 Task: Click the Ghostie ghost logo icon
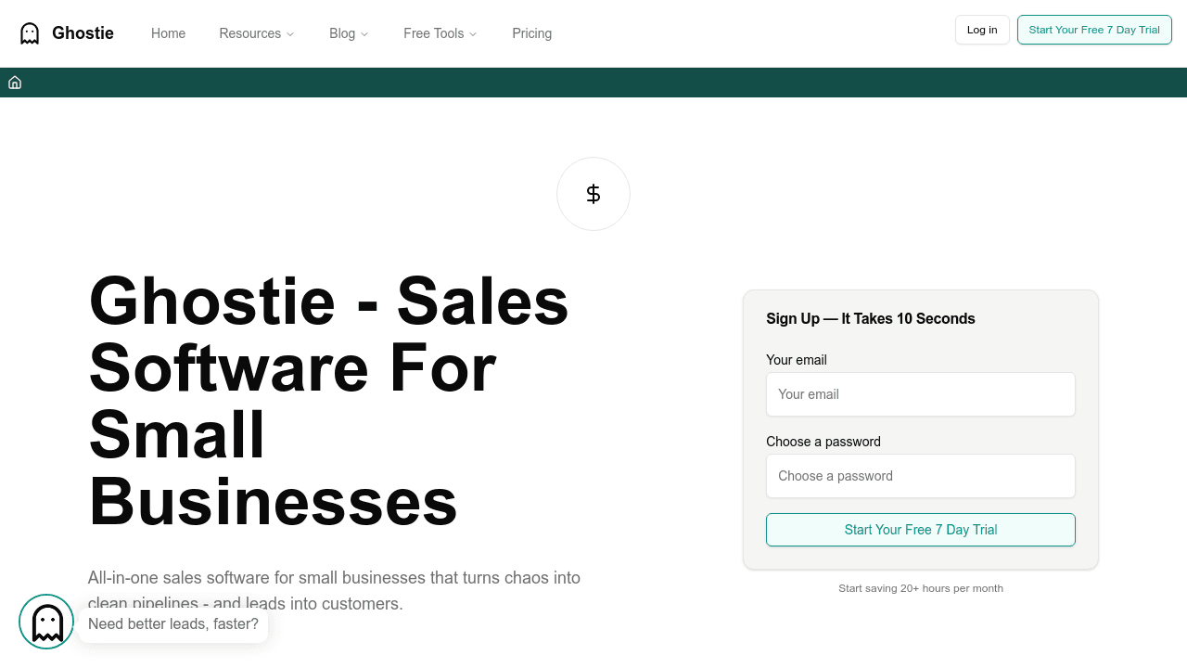click(x=30, y=33)
